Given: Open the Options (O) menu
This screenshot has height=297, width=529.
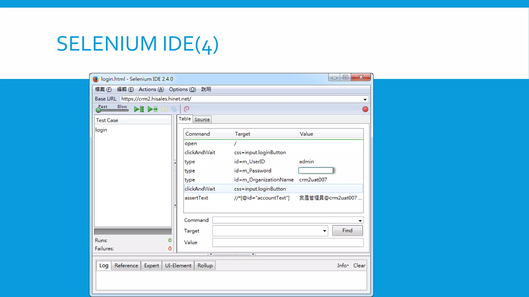Looking at the screenshot, I should (182, 89).
